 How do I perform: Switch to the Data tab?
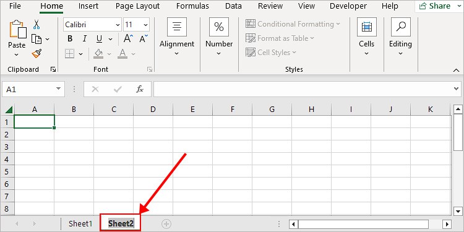coord(233,6)
